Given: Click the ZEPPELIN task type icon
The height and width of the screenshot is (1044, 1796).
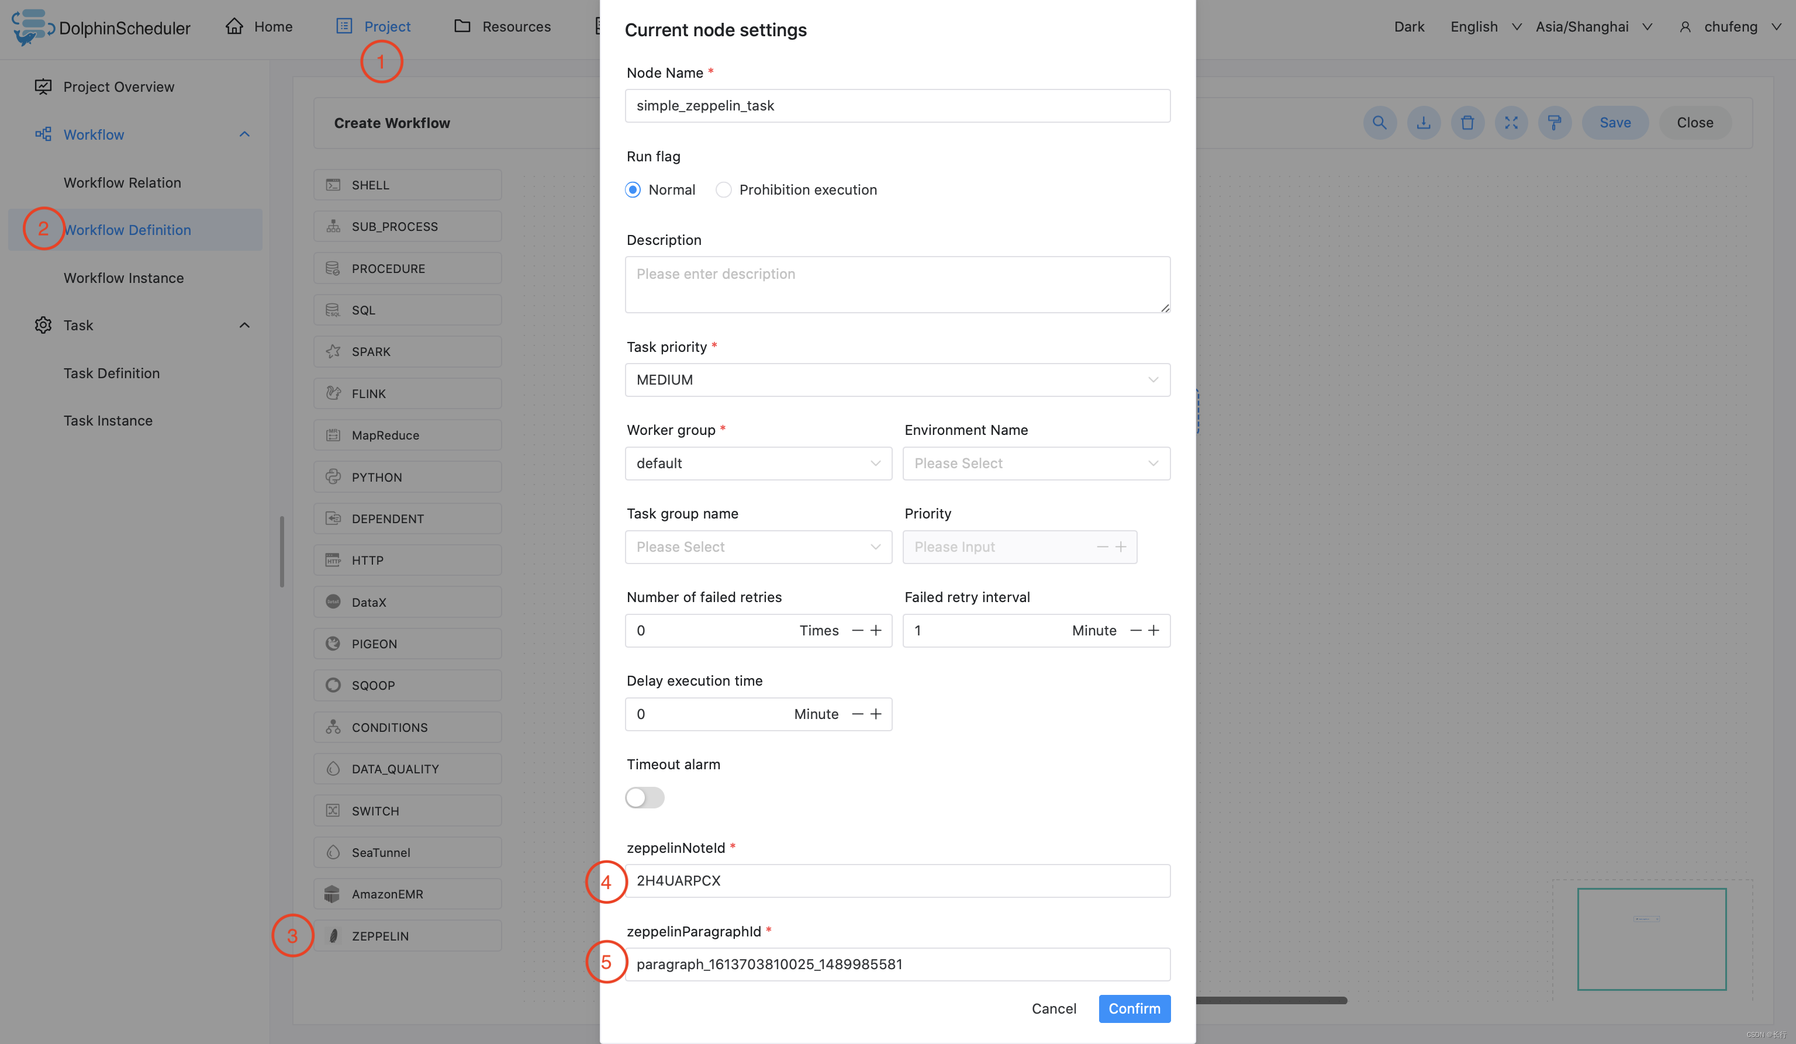Looking at the screenshot, I should point(333,936).
